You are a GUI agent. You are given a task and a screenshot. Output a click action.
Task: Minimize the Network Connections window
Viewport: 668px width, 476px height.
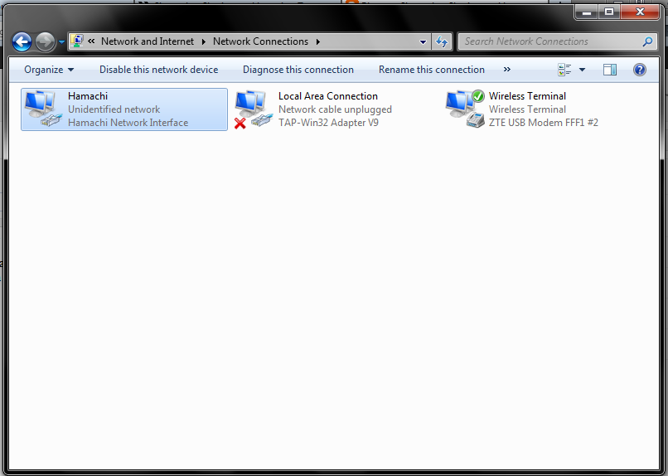click(x=587, y=12)
